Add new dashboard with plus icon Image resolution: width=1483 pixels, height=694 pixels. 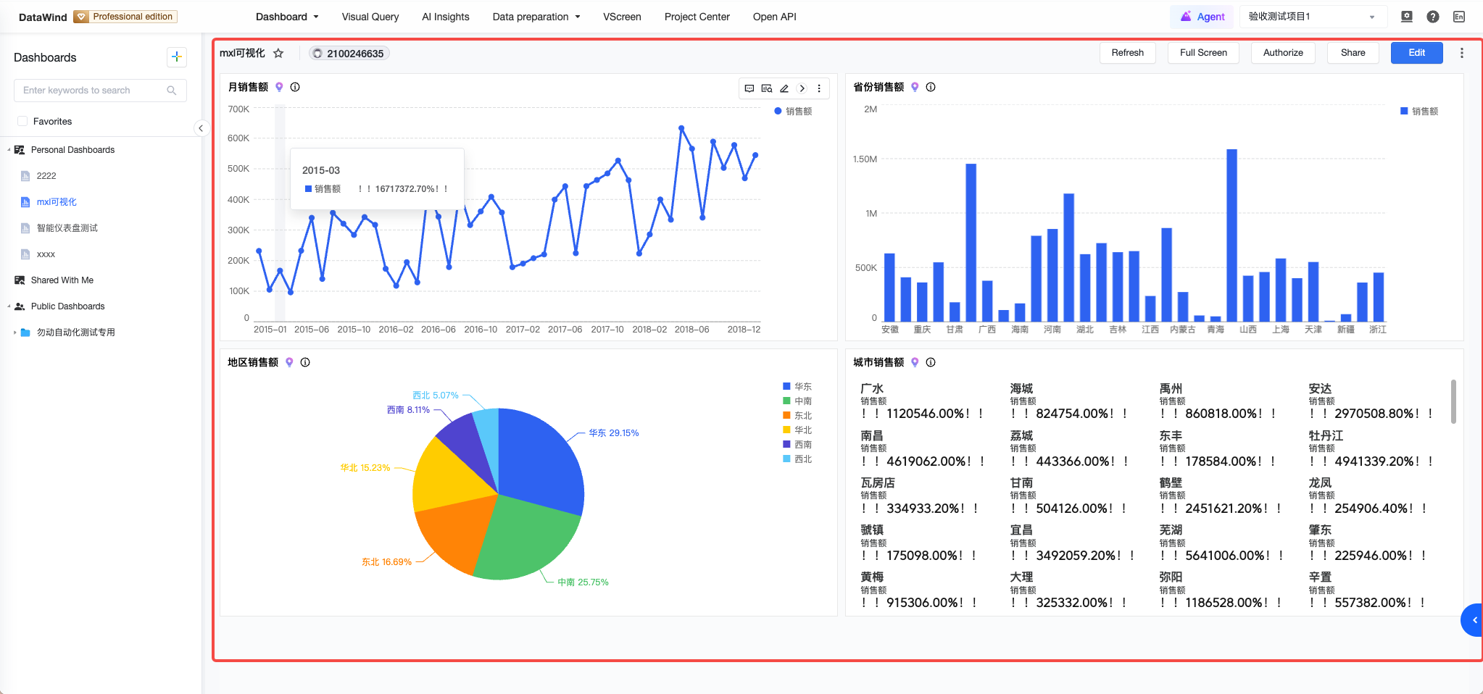pyautogui.click(x=176, y=57)
